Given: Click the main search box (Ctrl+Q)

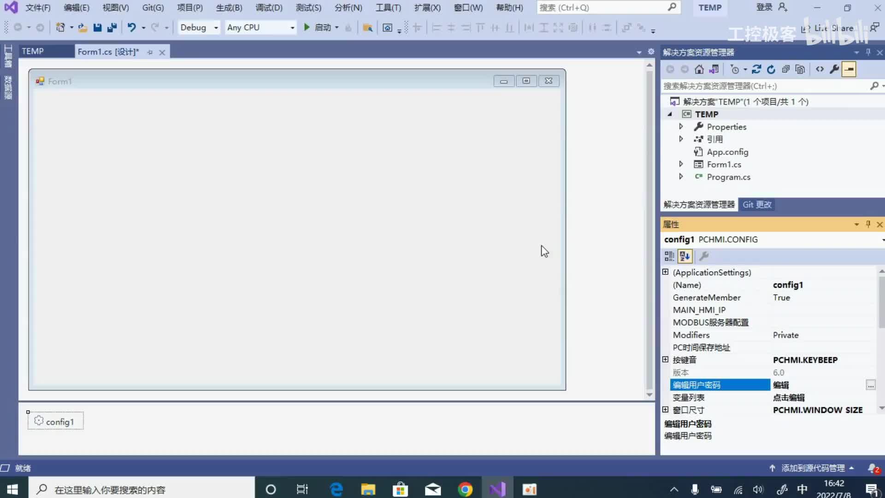Looking at the screenshot, I should 608,8.
